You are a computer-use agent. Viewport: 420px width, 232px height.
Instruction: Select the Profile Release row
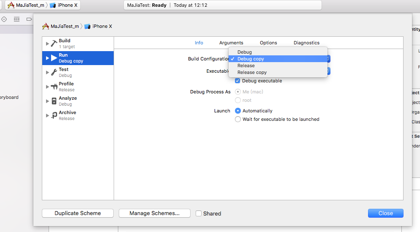pyautogui.click(x=78, y=87)
